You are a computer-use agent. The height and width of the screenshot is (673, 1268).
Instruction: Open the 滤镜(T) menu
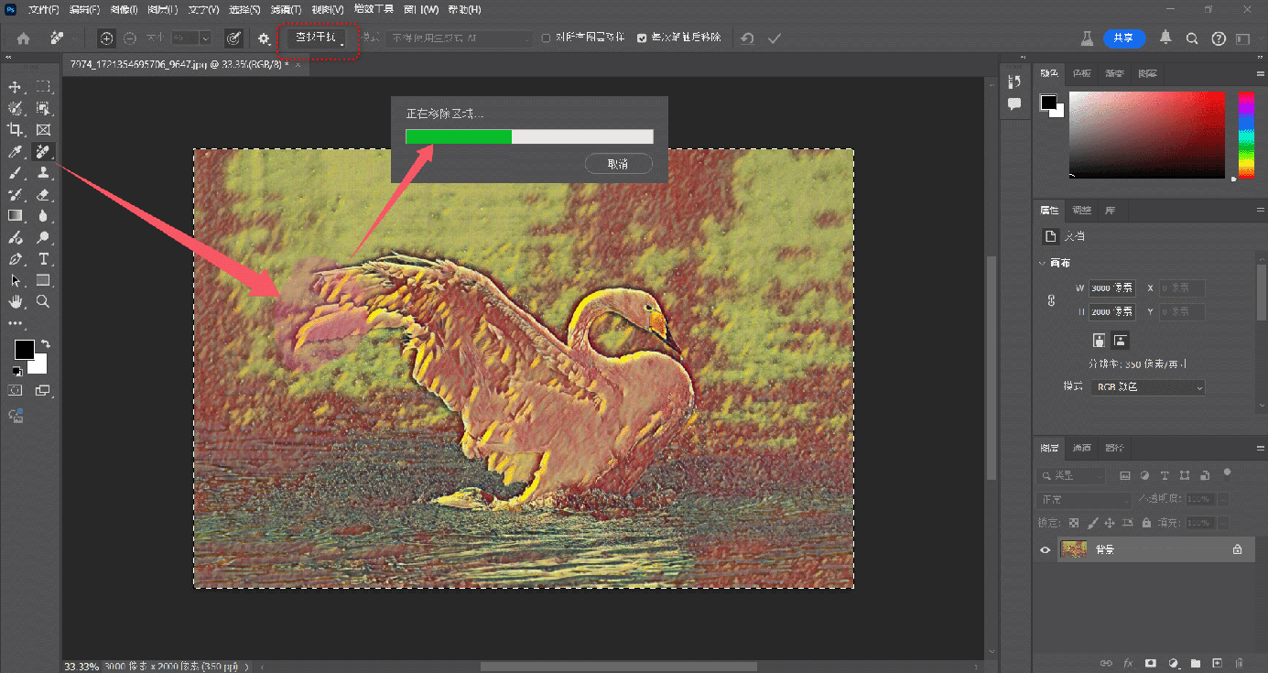point(287,9)
